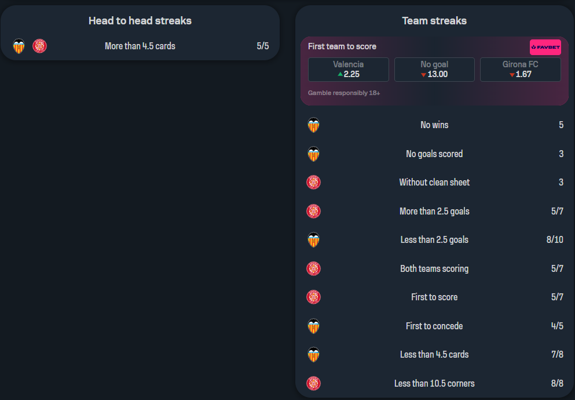
Task: Click Valencia crest beside No wins
Action: (x=313, y=125)
